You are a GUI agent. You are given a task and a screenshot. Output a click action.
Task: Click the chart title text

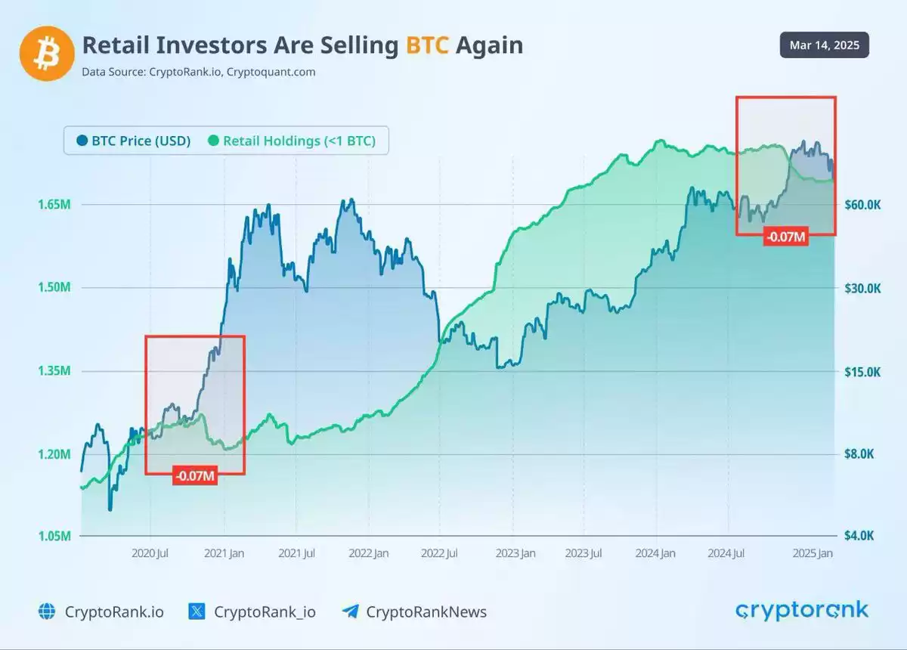302,45
